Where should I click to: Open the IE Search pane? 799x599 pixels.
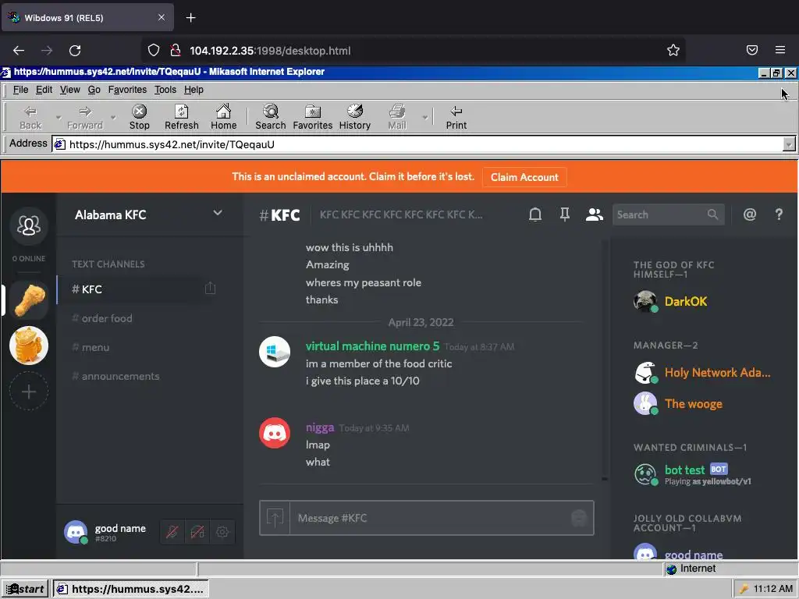(271, 117)
